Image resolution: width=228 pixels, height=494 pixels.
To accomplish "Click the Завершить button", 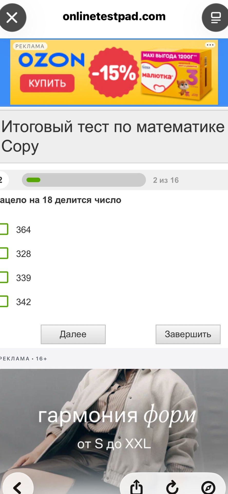I will click(x=188, y=334).
